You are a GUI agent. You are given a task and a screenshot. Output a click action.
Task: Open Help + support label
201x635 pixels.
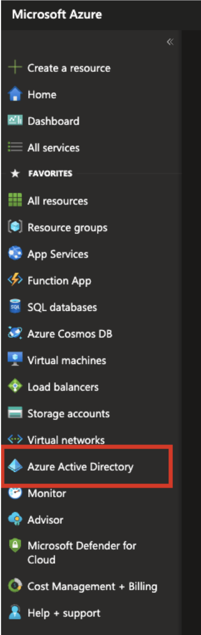pos(64,613)
